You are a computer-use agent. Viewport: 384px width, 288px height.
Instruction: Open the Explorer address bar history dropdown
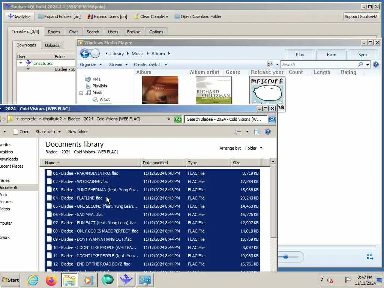[x=169, y=119]
